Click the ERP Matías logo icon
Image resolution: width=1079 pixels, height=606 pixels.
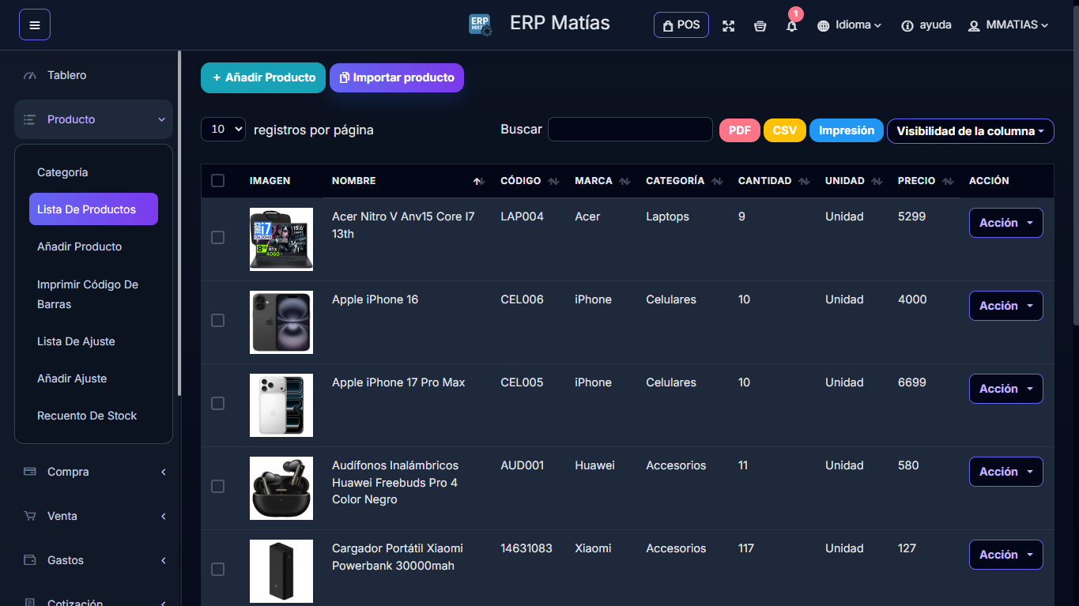[480, 24]
